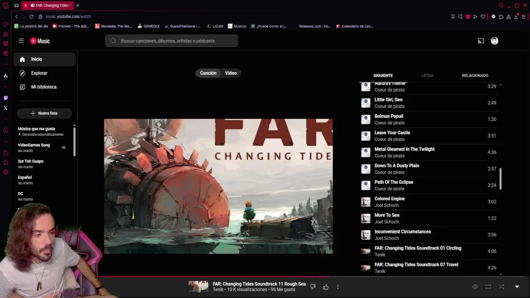Viewport: 530px width, 298px height.
Task: Open the LoLdle bookmark
Action: click(x=215, y=26)
